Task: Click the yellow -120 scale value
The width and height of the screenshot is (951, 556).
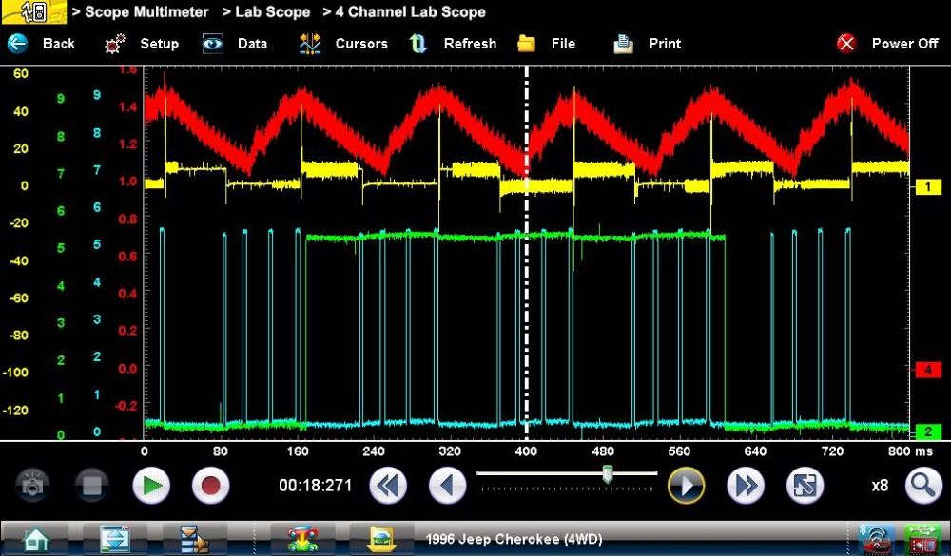Action: coord(15,410)
